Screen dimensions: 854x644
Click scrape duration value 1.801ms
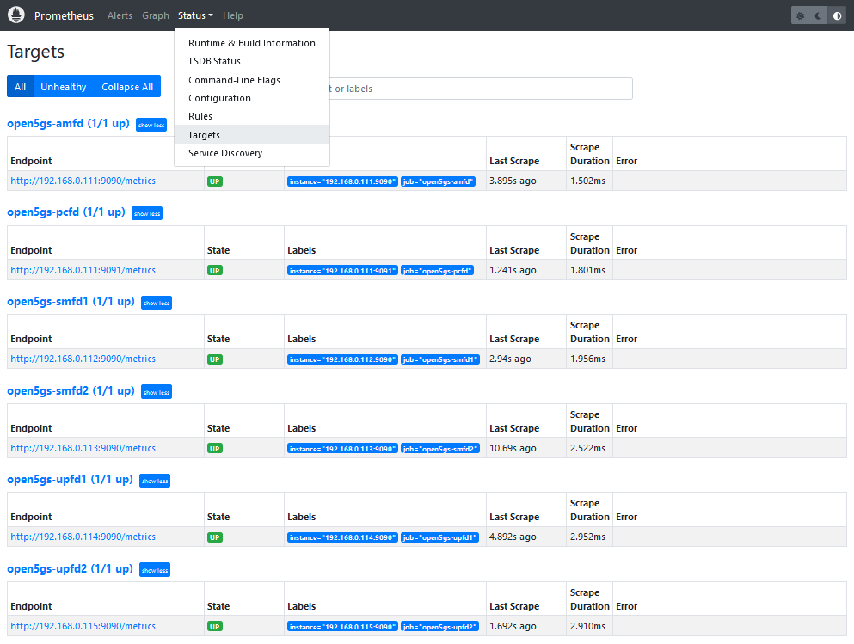[587, 270]
